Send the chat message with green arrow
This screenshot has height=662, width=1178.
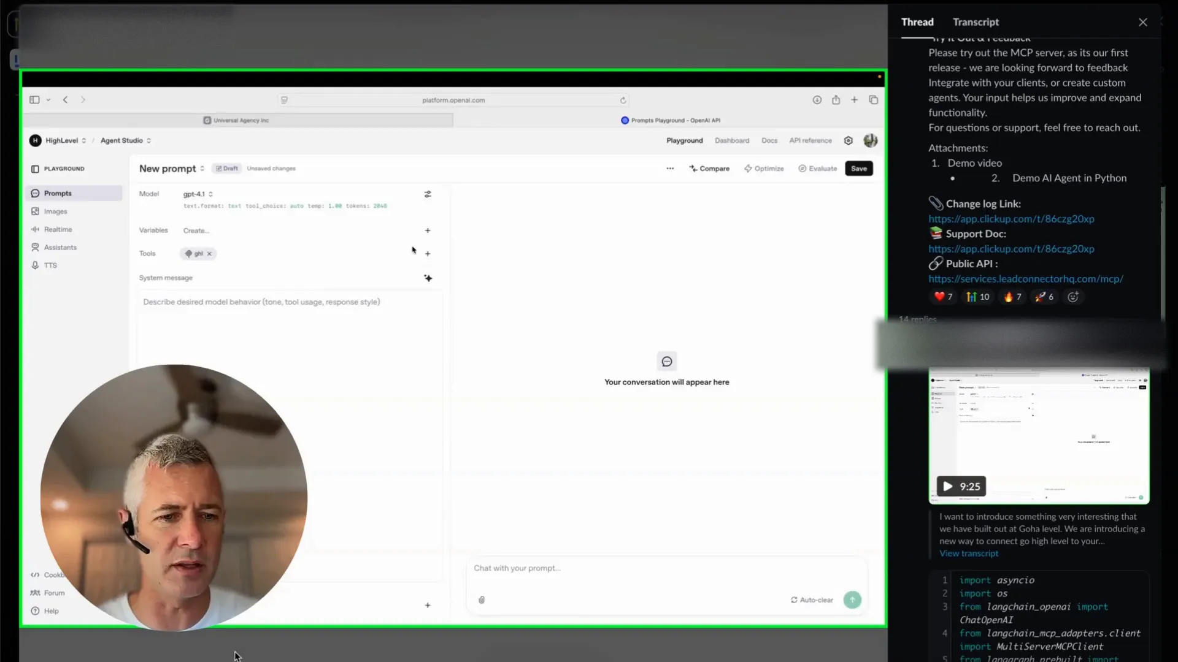click(x=852, y=600)
